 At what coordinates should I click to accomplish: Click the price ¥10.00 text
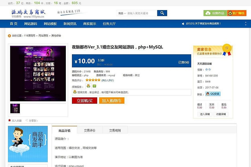(85, 61)
